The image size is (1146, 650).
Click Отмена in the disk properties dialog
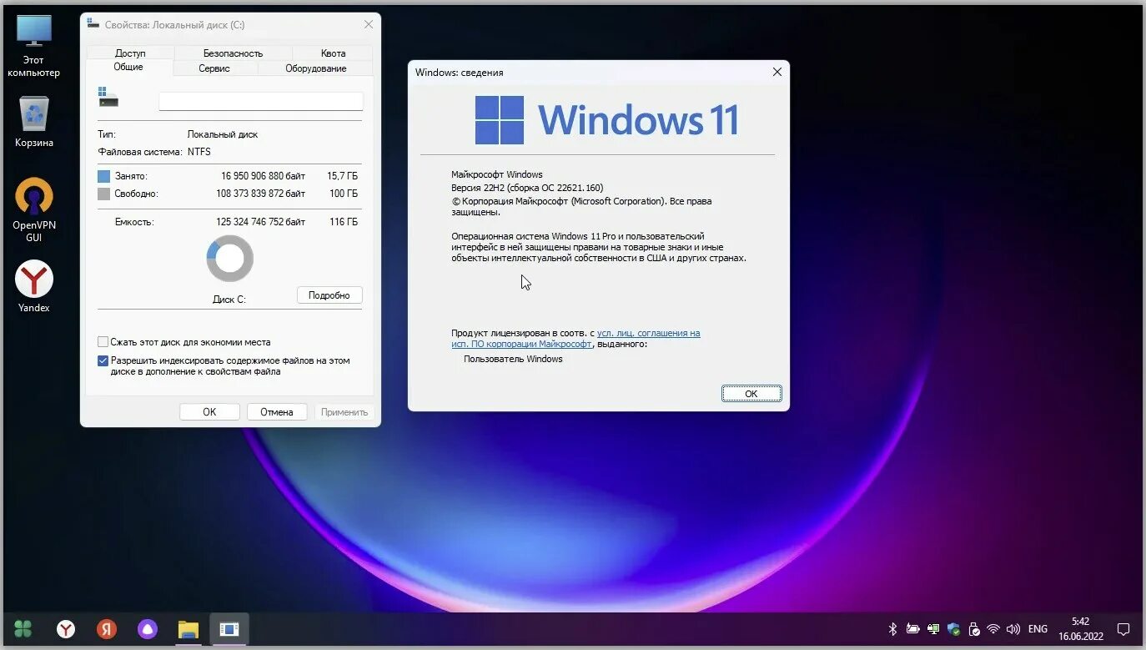tap(276, 411)
